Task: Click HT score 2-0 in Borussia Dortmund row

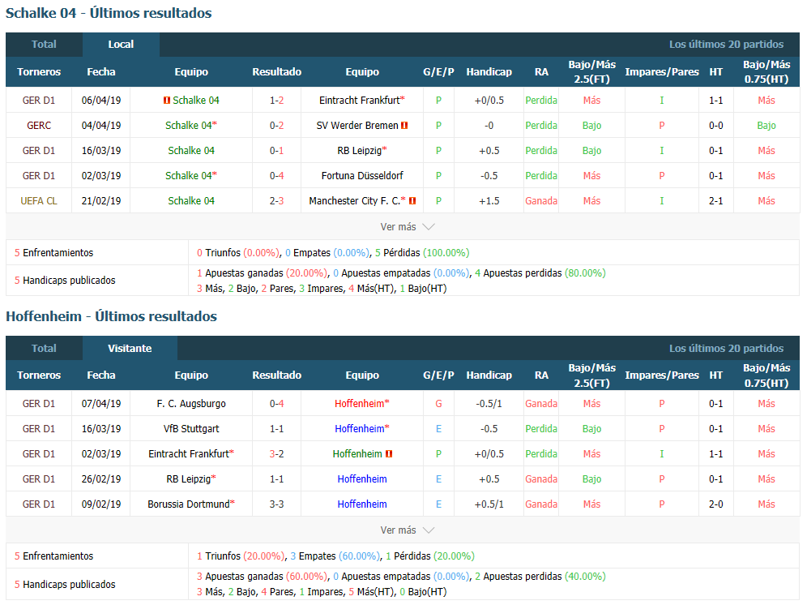Action: (716, 504)
